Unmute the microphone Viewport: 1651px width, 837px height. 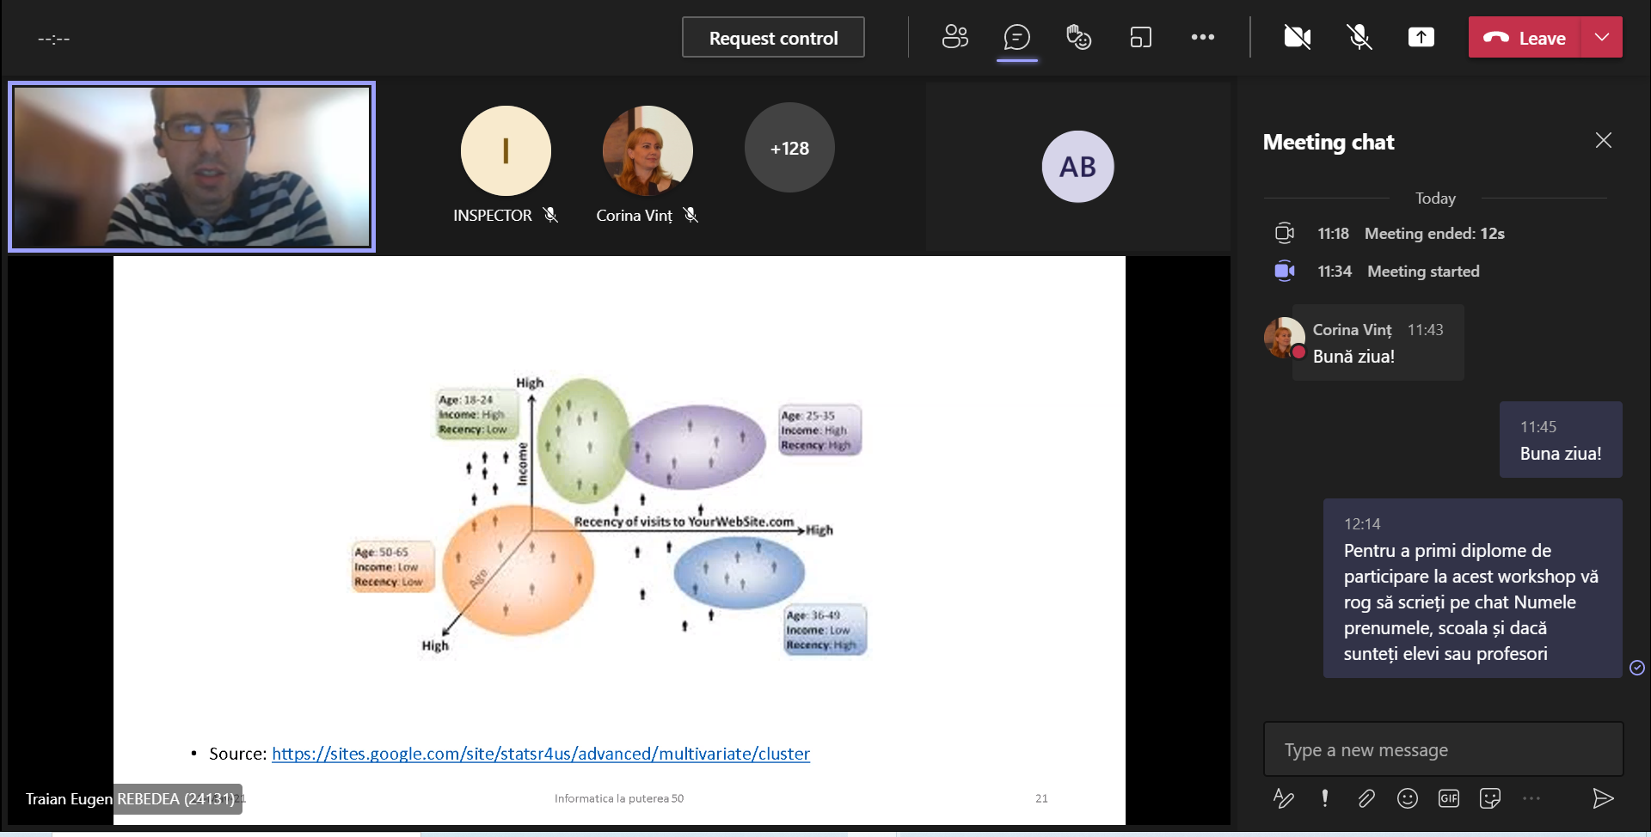click(x=1359, y=37)
